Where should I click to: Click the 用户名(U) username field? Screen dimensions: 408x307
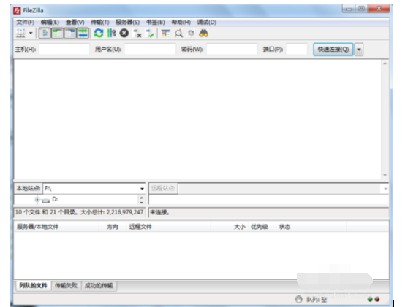[x=150, y=50]
